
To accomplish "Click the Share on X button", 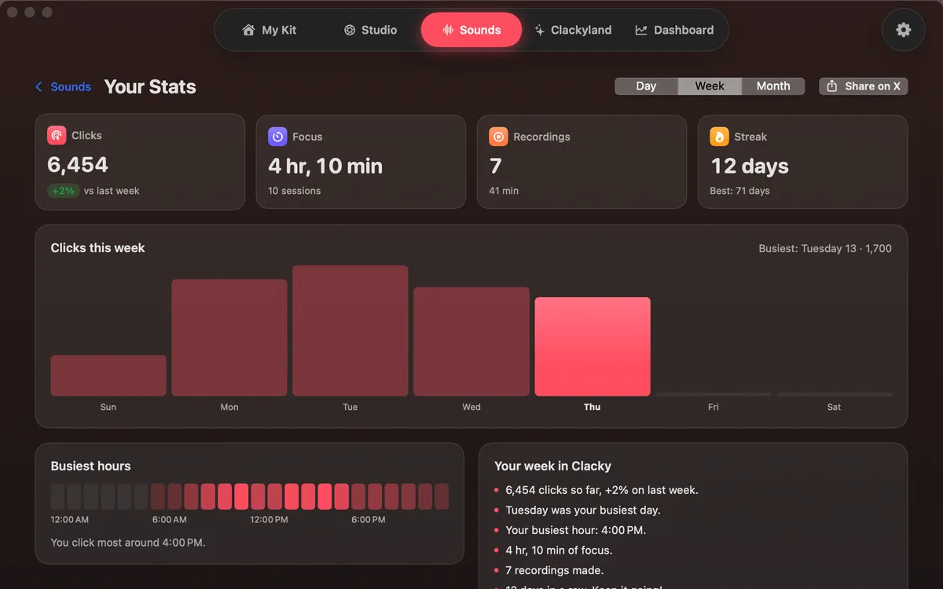I will tap(864, 86).
